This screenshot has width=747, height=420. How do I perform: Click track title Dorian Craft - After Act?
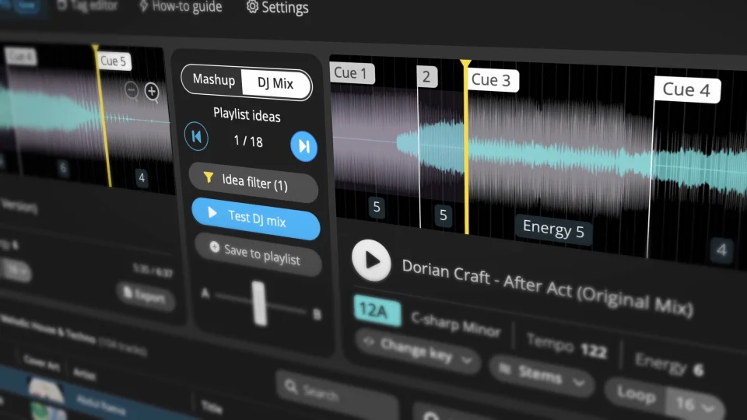tap(547, 286)
